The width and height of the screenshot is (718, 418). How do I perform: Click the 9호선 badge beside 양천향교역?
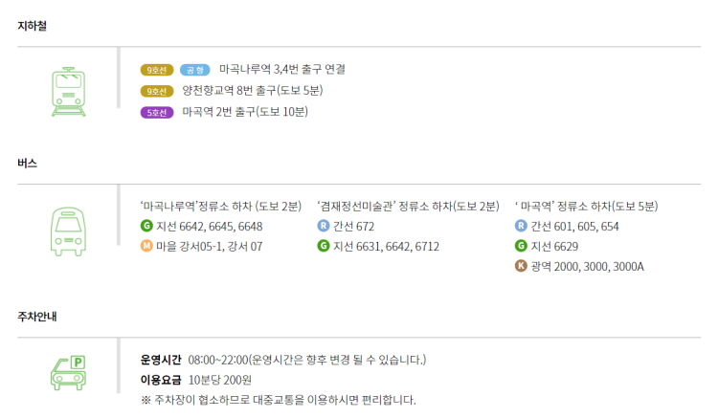pos(157,91)
